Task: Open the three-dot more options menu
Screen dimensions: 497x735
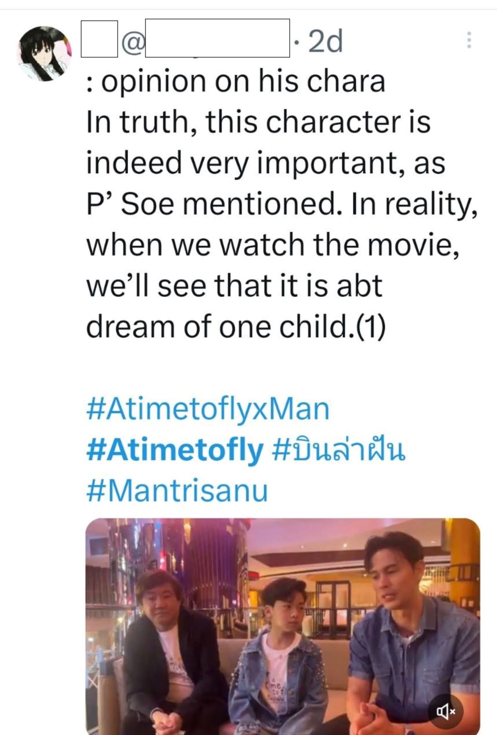Action: click(x=469, y=41)
